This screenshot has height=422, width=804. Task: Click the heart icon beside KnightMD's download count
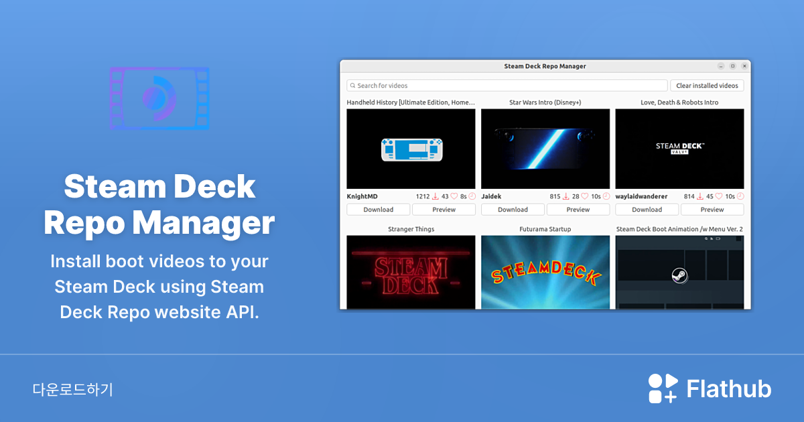[453, 196]
